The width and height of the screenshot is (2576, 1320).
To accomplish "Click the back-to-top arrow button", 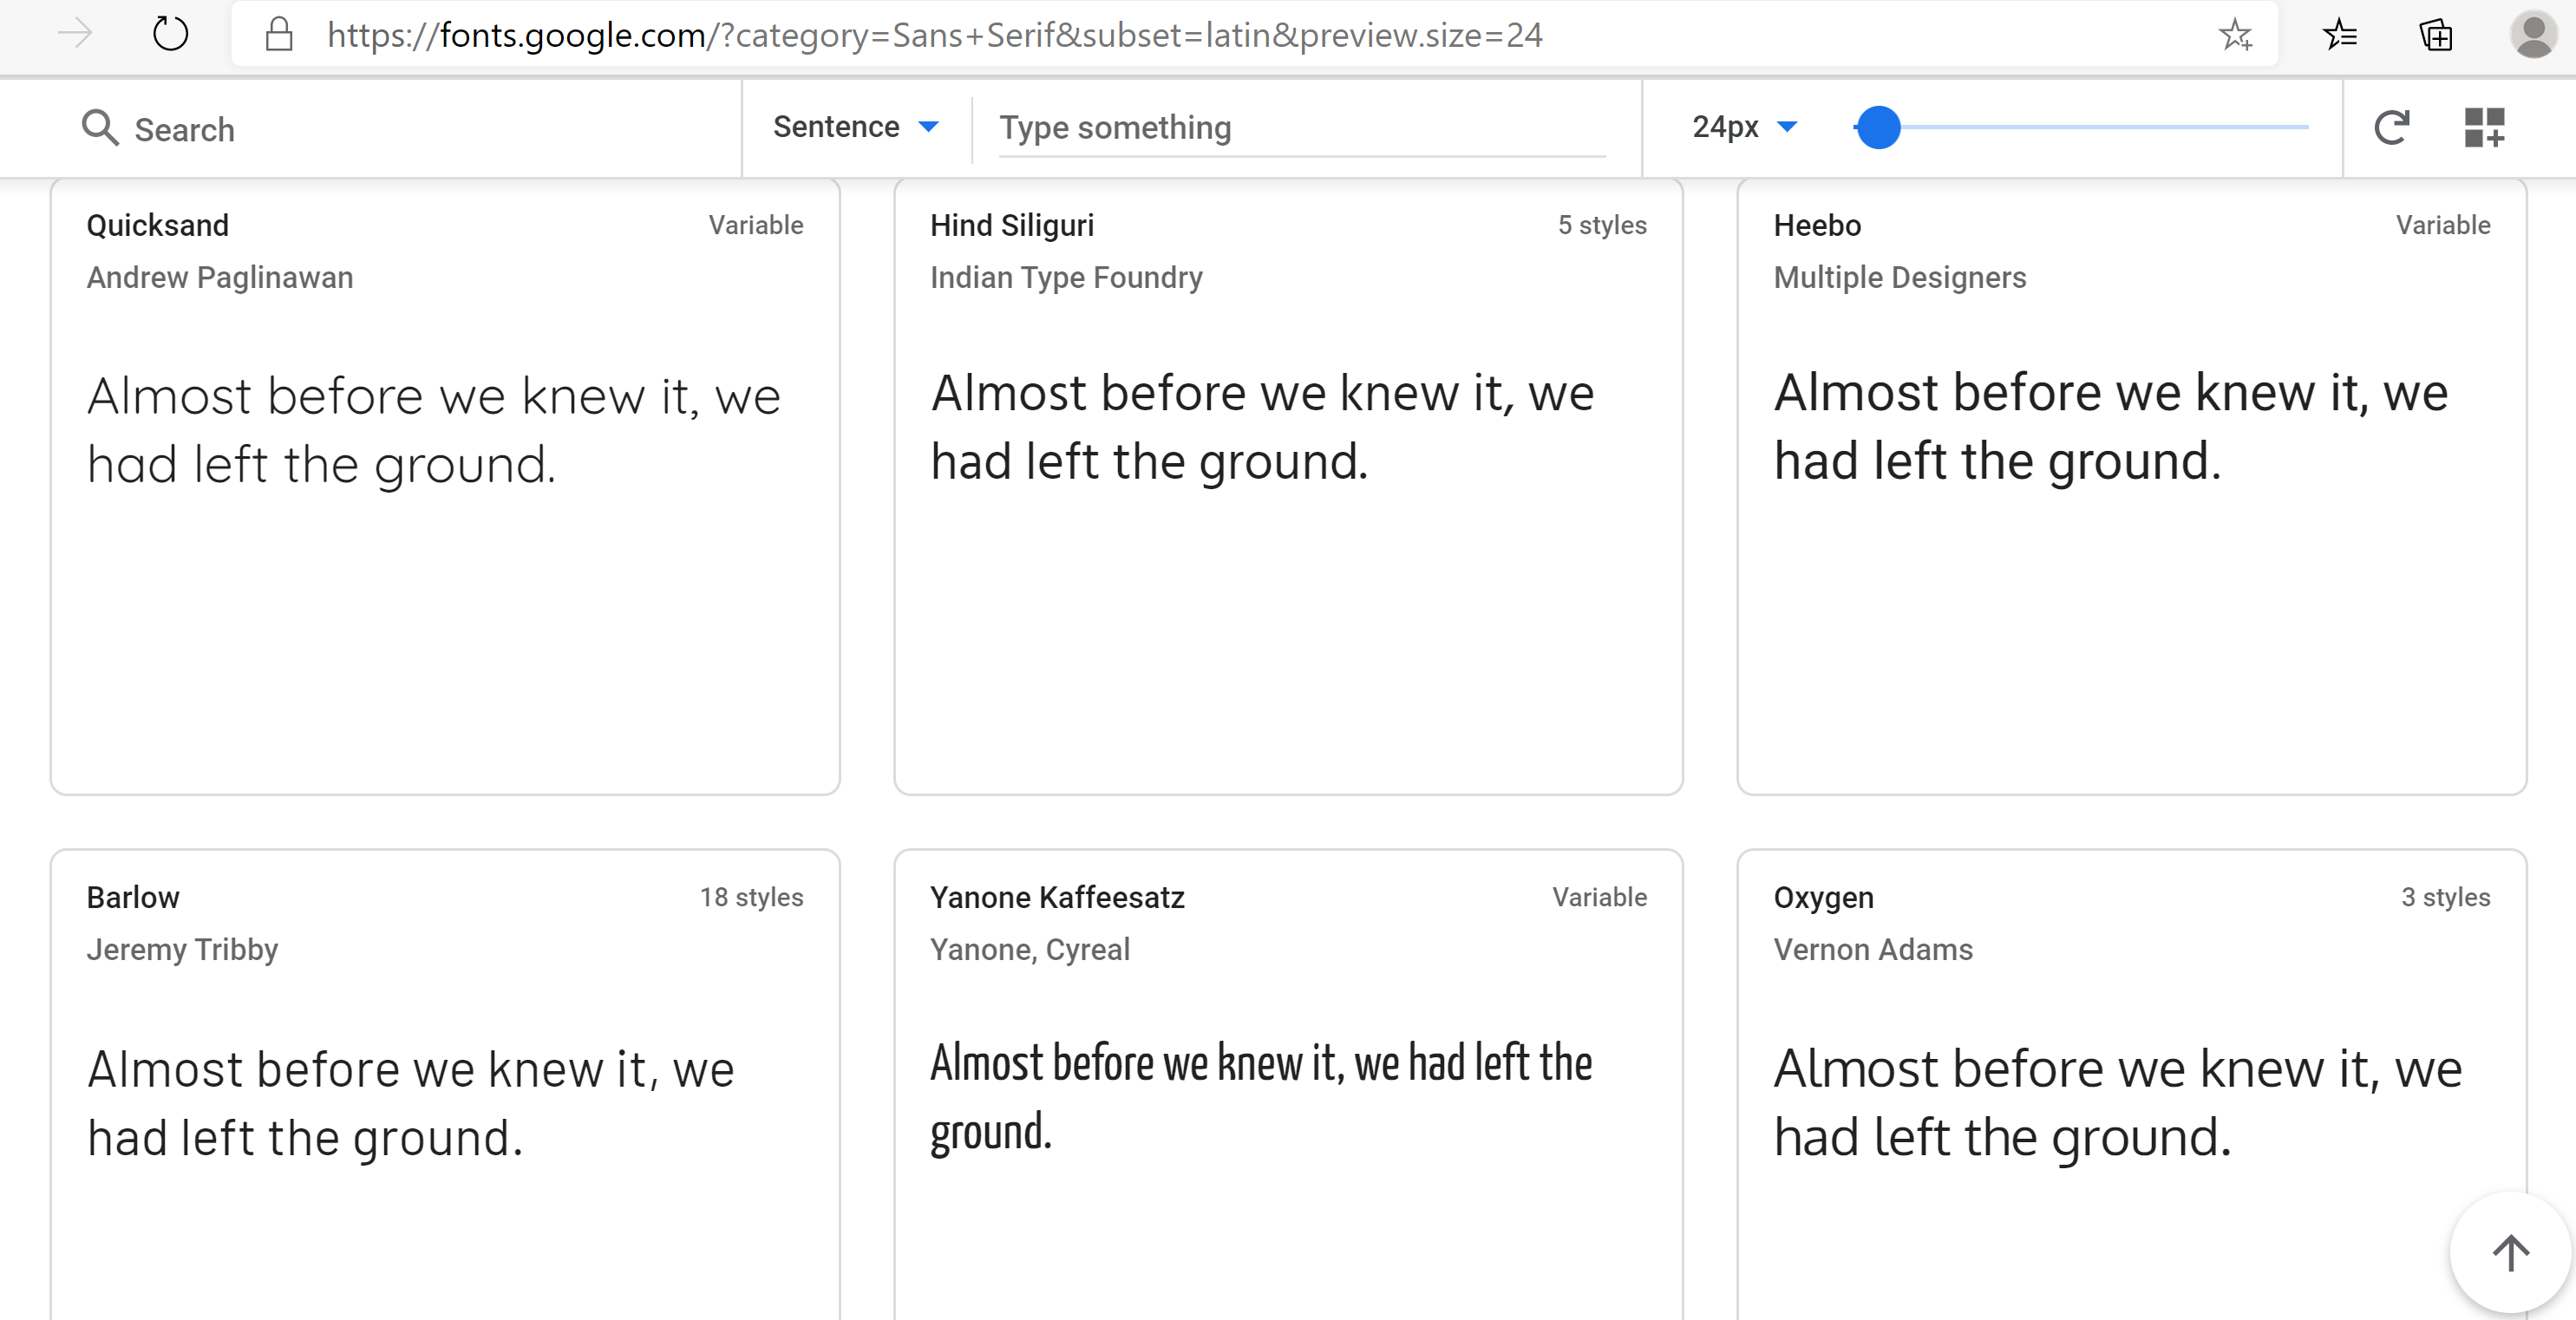I will click(2510, 1252).
